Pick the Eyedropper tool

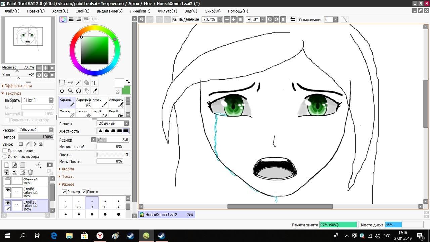95,91
